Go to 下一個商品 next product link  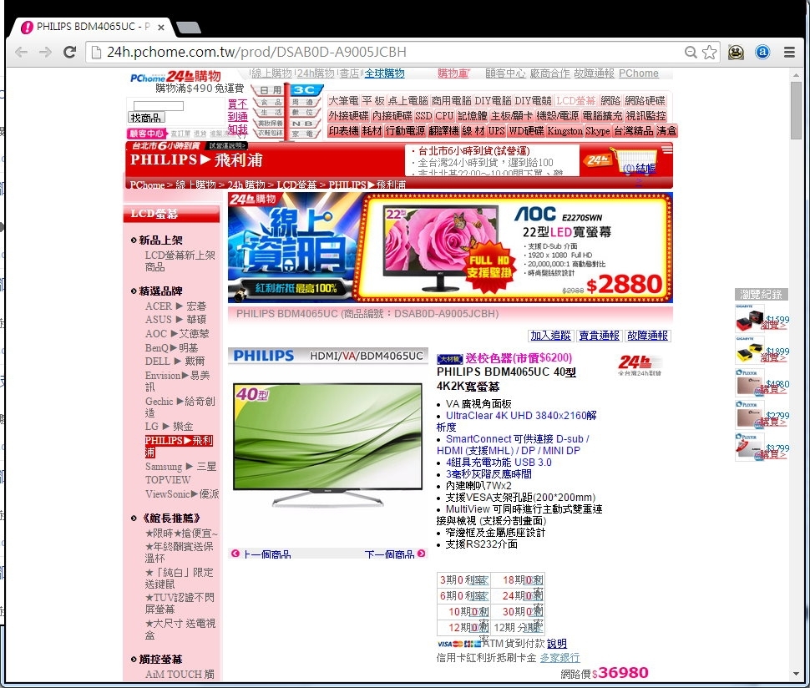389,554
